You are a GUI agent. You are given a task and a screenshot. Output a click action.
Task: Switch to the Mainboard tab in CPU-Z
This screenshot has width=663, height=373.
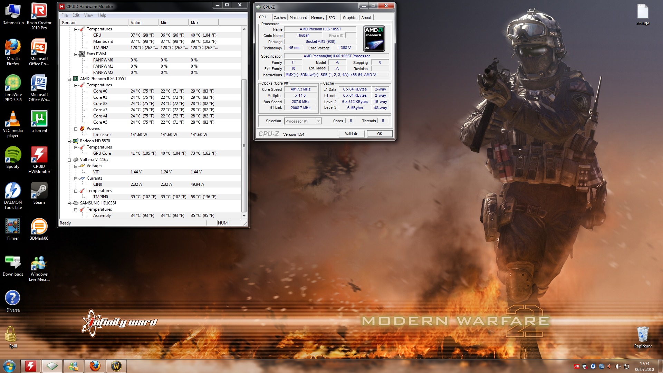[x=298, y=18]
